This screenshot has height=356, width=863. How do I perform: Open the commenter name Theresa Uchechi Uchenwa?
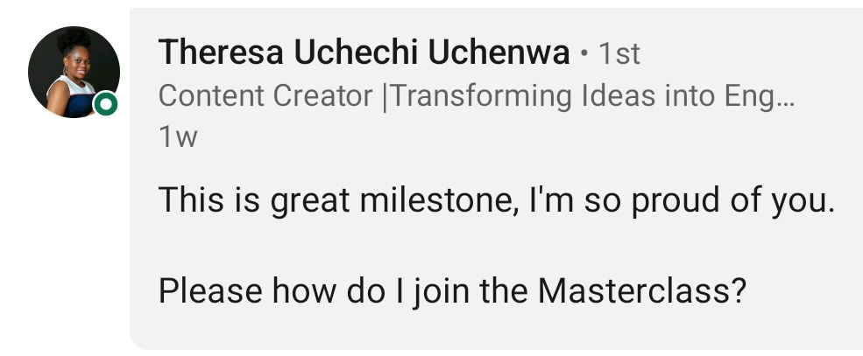[x=364, y=52]
